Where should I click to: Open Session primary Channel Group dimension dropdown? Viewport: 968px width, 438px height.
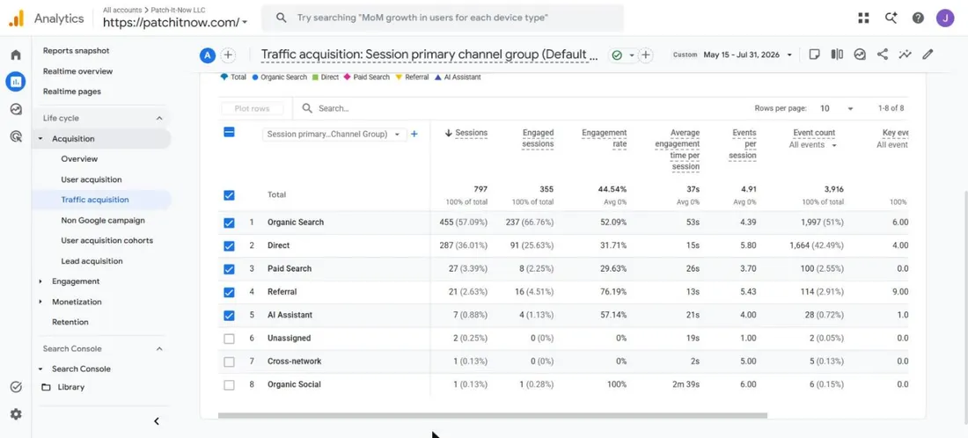tap(334, 134)
